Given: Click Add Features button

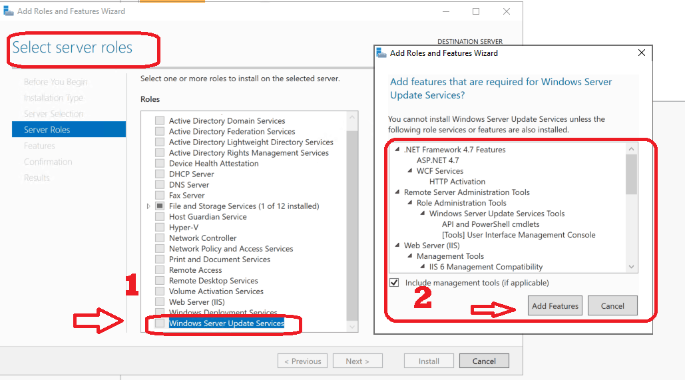Looking at the screenshot, I should [555, 305].
